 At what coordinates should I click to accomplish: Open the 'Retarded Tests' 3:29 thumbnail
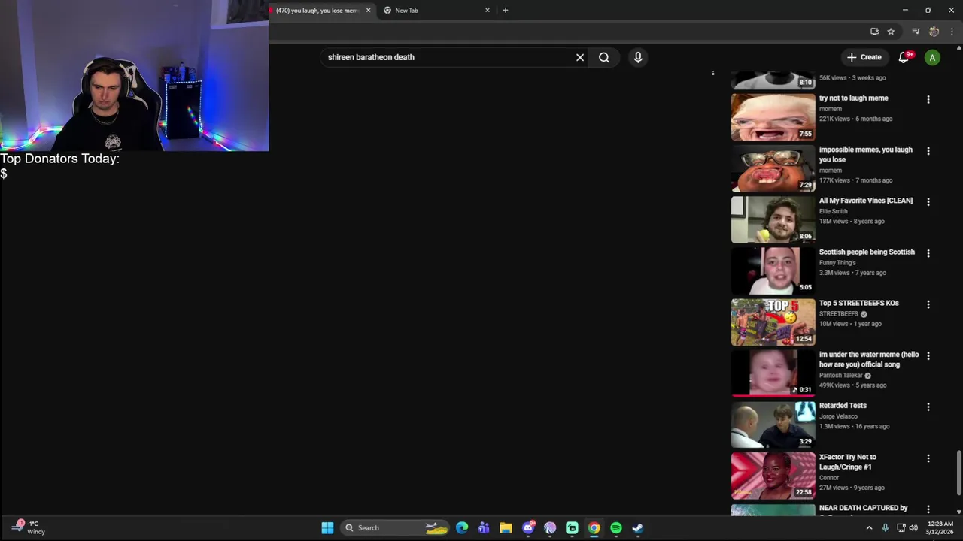tap(773, 424)
